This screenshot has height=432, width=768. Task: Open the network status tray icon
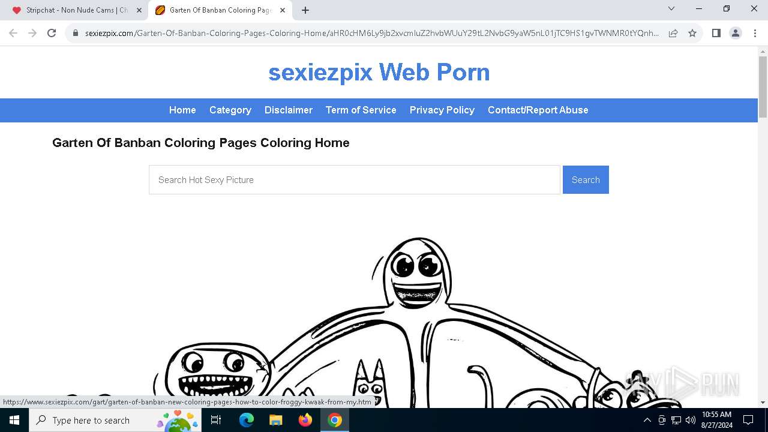(676, 420)
